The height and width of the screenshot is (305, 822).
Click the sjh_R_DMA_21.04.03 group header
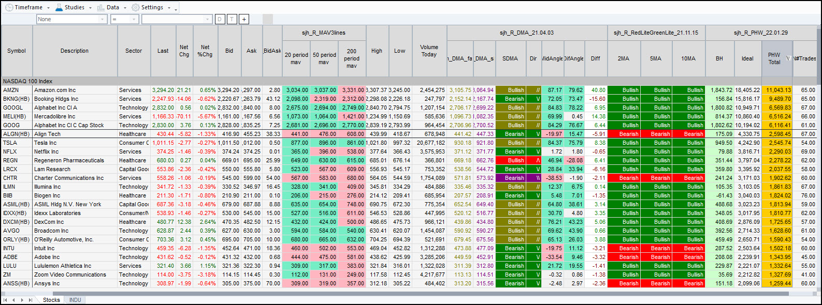click(x=527, y=33)
